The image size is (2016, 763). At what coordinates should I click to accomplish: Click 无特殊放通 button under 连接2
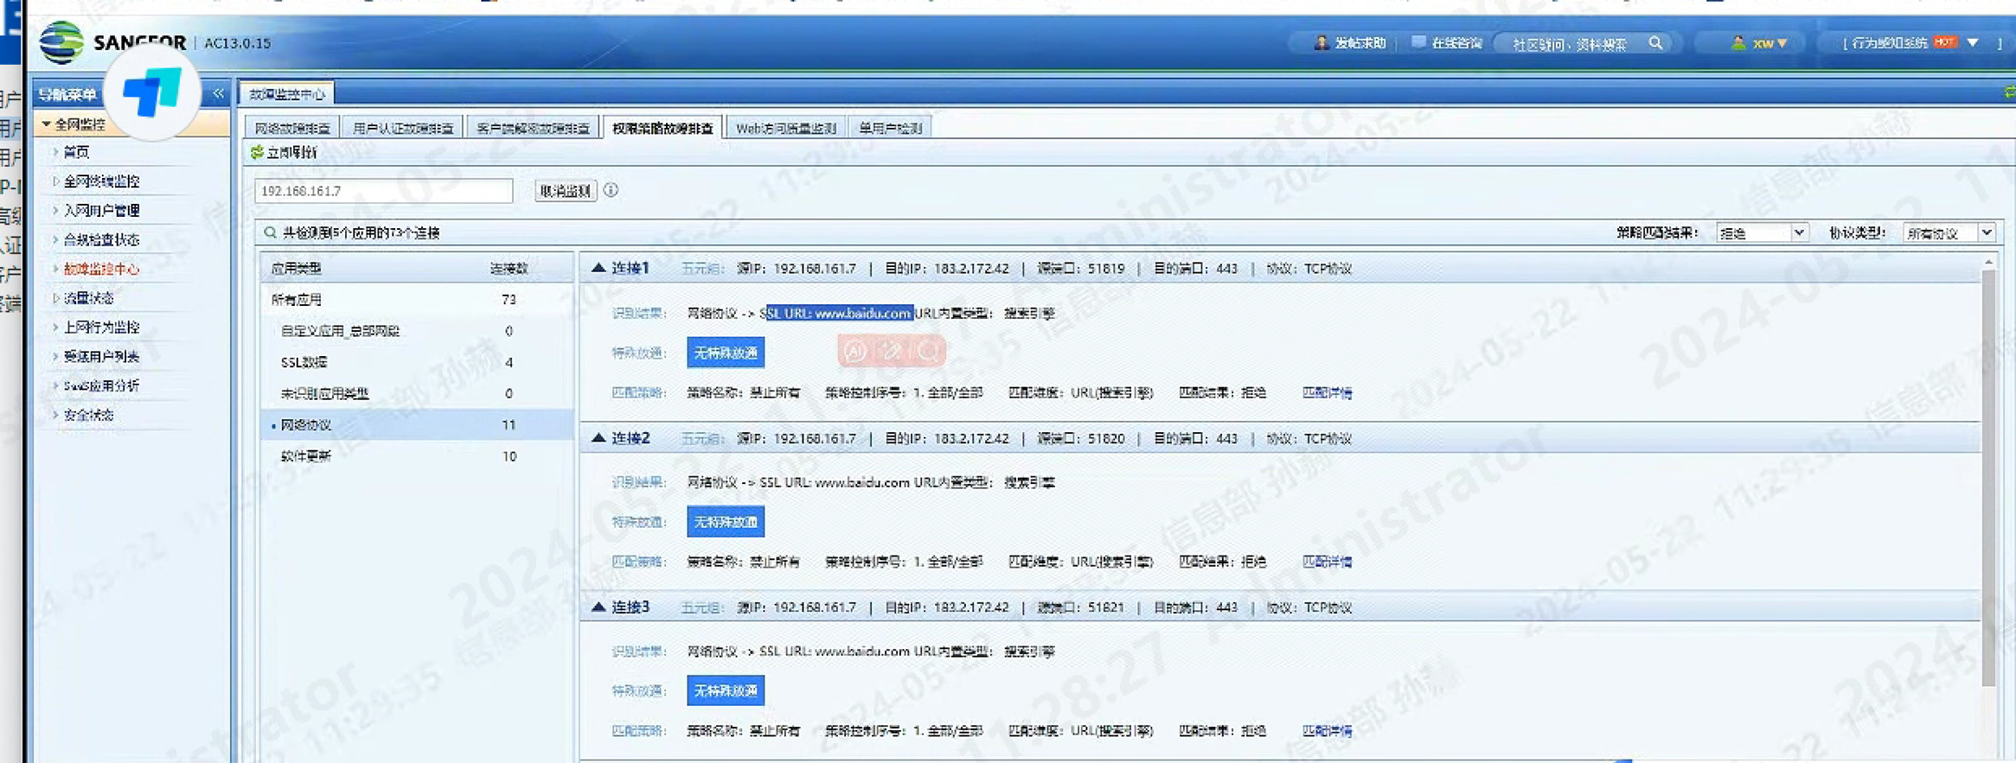726,522
